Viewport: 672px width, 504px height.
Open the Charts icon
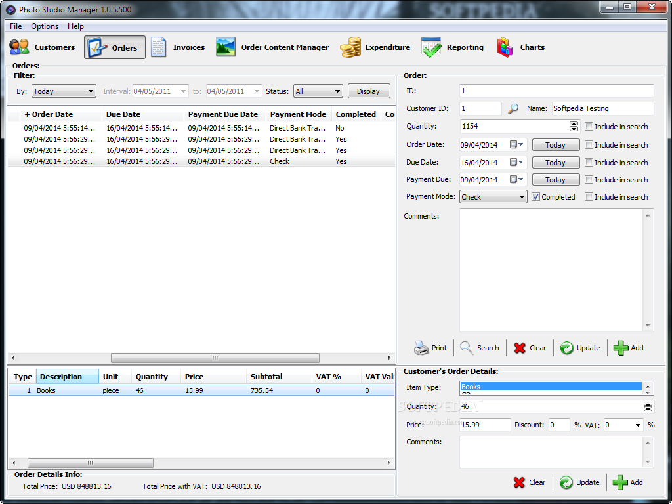505,47
